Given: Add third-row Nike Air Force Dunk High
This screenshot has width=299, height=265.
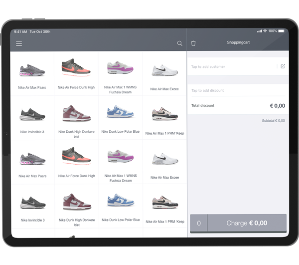Looking at the screenshot, I should pyautogui.click(x=76, y=162).
